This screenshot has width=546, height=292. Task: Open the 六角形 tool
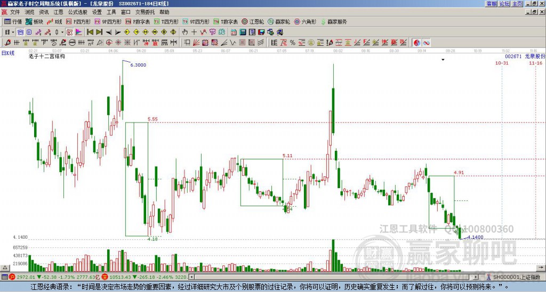click(305, 21)
